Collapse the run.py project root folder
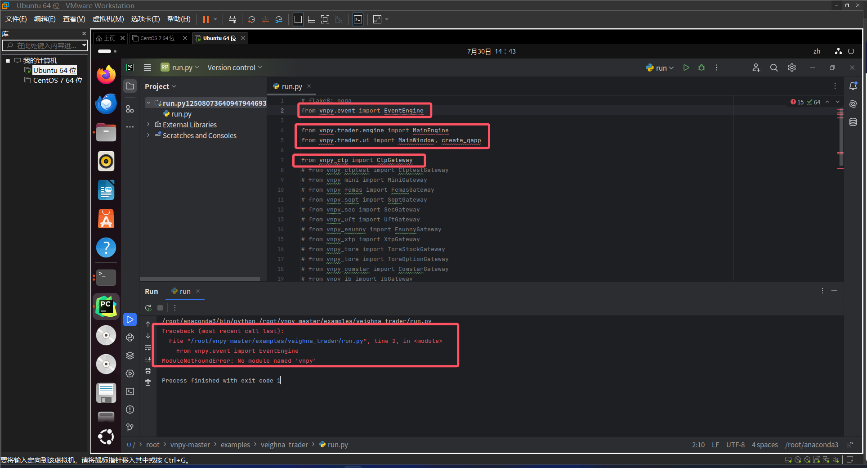The image size is (867, 468). click(x=148, y=103)
